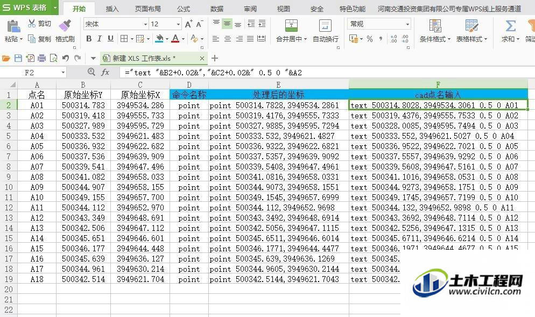Image resolution: width=535 pixels, height=317 pixels.
Task: Apply comma thousands separator style
Action: 381,39
